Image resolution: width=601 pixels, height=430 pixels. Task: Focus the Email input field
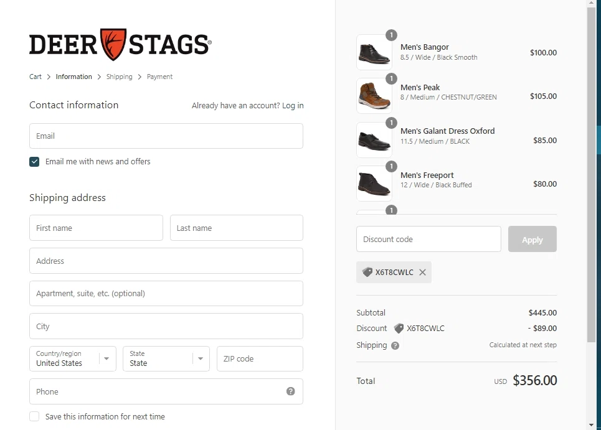(x=166, y=136)
